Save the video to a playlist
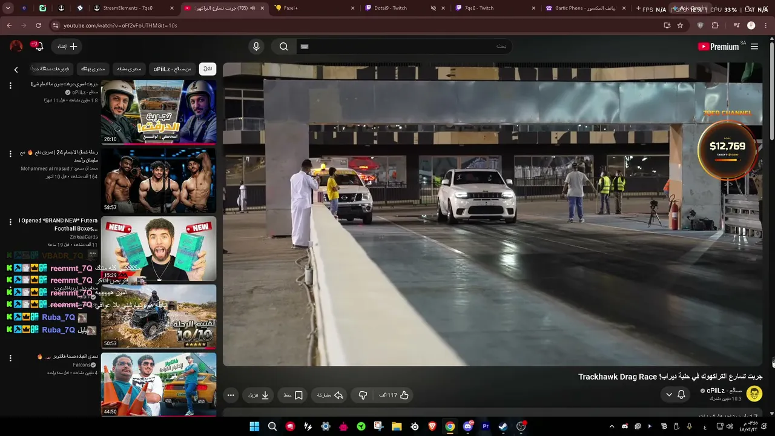The height and width of the screenshot is (436, 775). tap(293, 395)
